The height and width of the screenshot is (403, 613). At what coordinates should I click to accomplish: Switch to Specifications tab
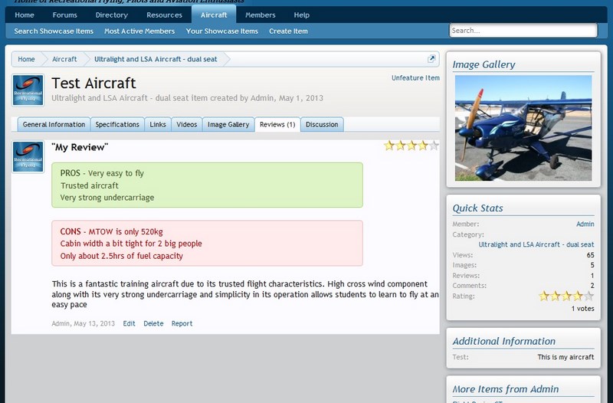117,124
